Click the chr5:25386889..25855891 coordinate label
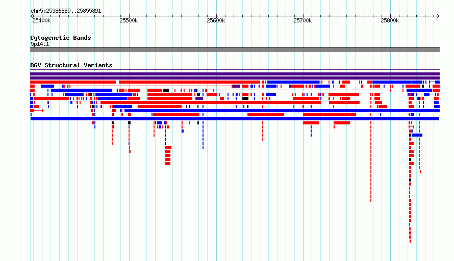The height and width of the screenshot is (261, 454). (66, 11)
